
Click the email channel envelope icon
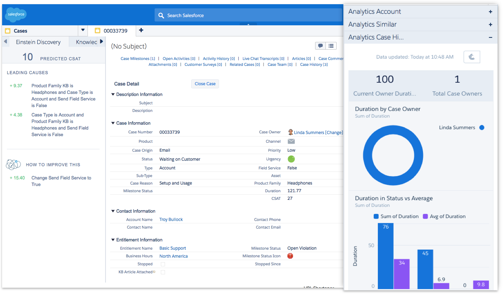click(x=291, y=141)
